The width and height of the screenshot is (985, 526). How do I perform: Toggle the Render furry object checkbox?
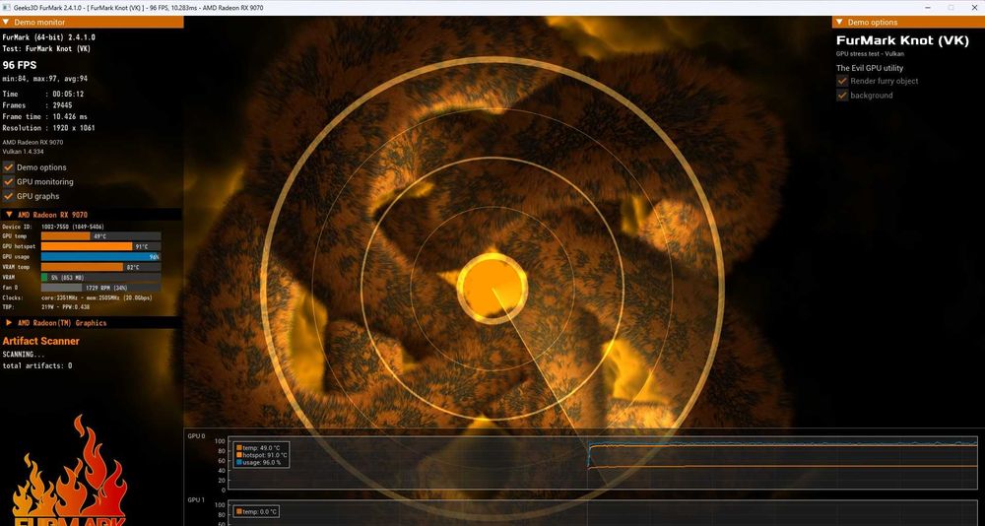pos(842,81)
